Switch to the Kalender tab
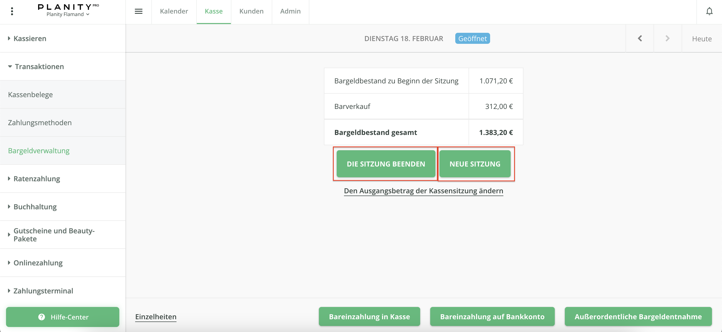 174,11
